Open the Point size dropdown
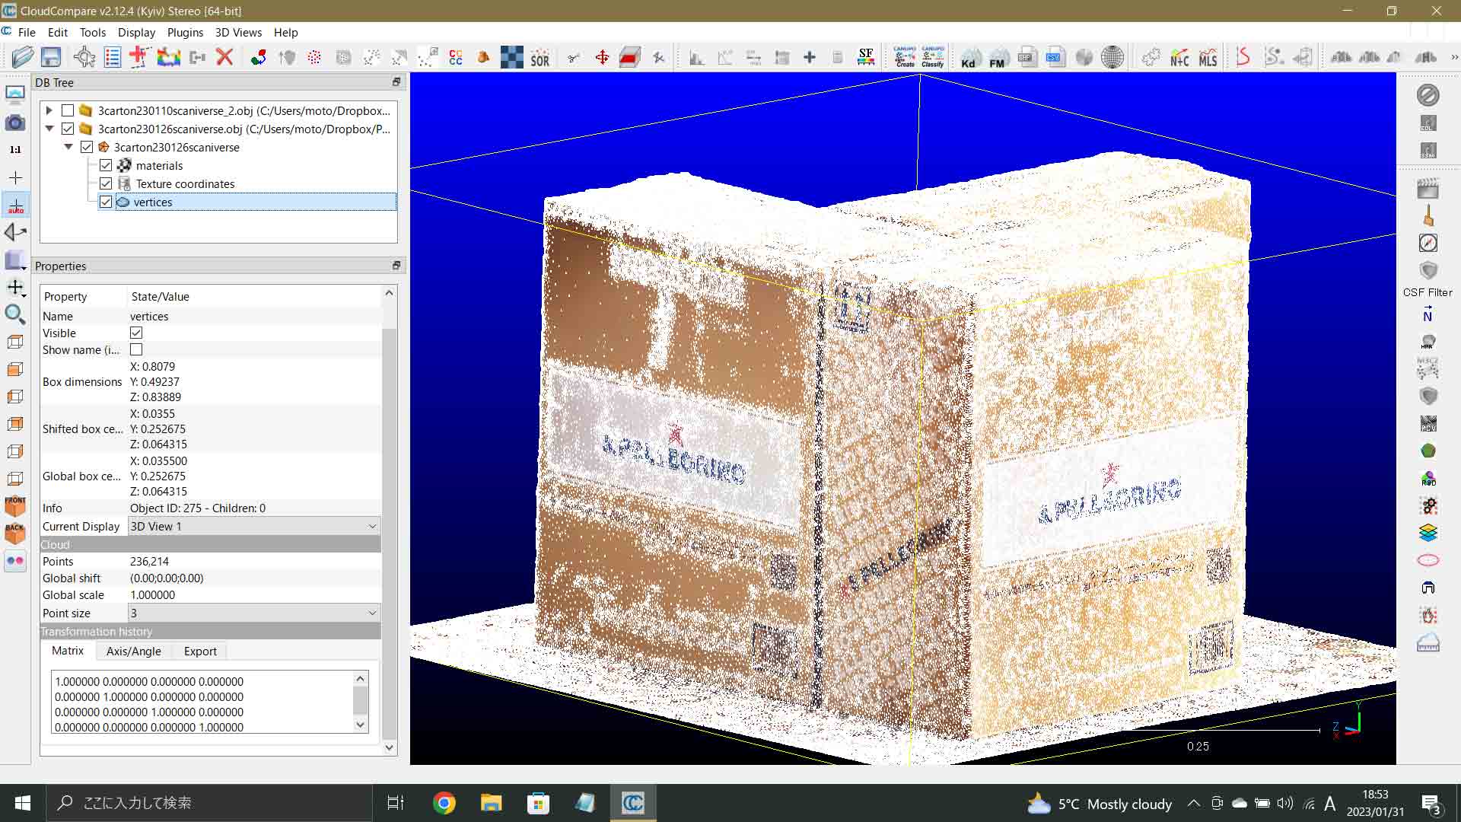Viewport: 1461px width, 822px height. [372, 613]
